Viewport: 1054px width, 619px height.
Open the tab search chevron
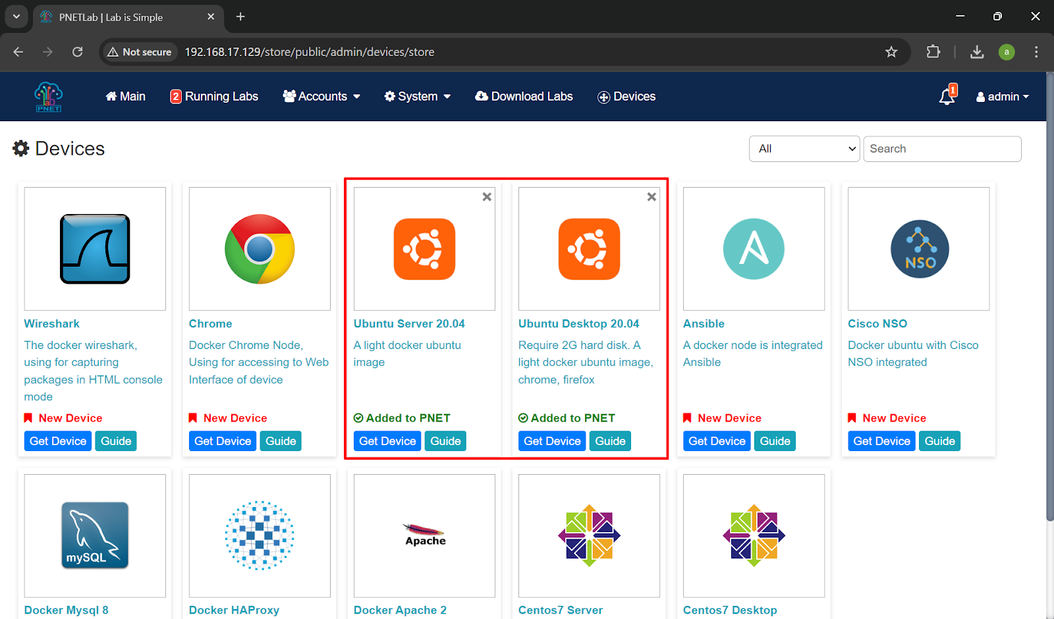(x=16, y=16)
